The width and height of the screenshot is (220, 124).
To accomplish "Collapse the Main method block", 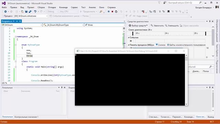I will point(15,67).
